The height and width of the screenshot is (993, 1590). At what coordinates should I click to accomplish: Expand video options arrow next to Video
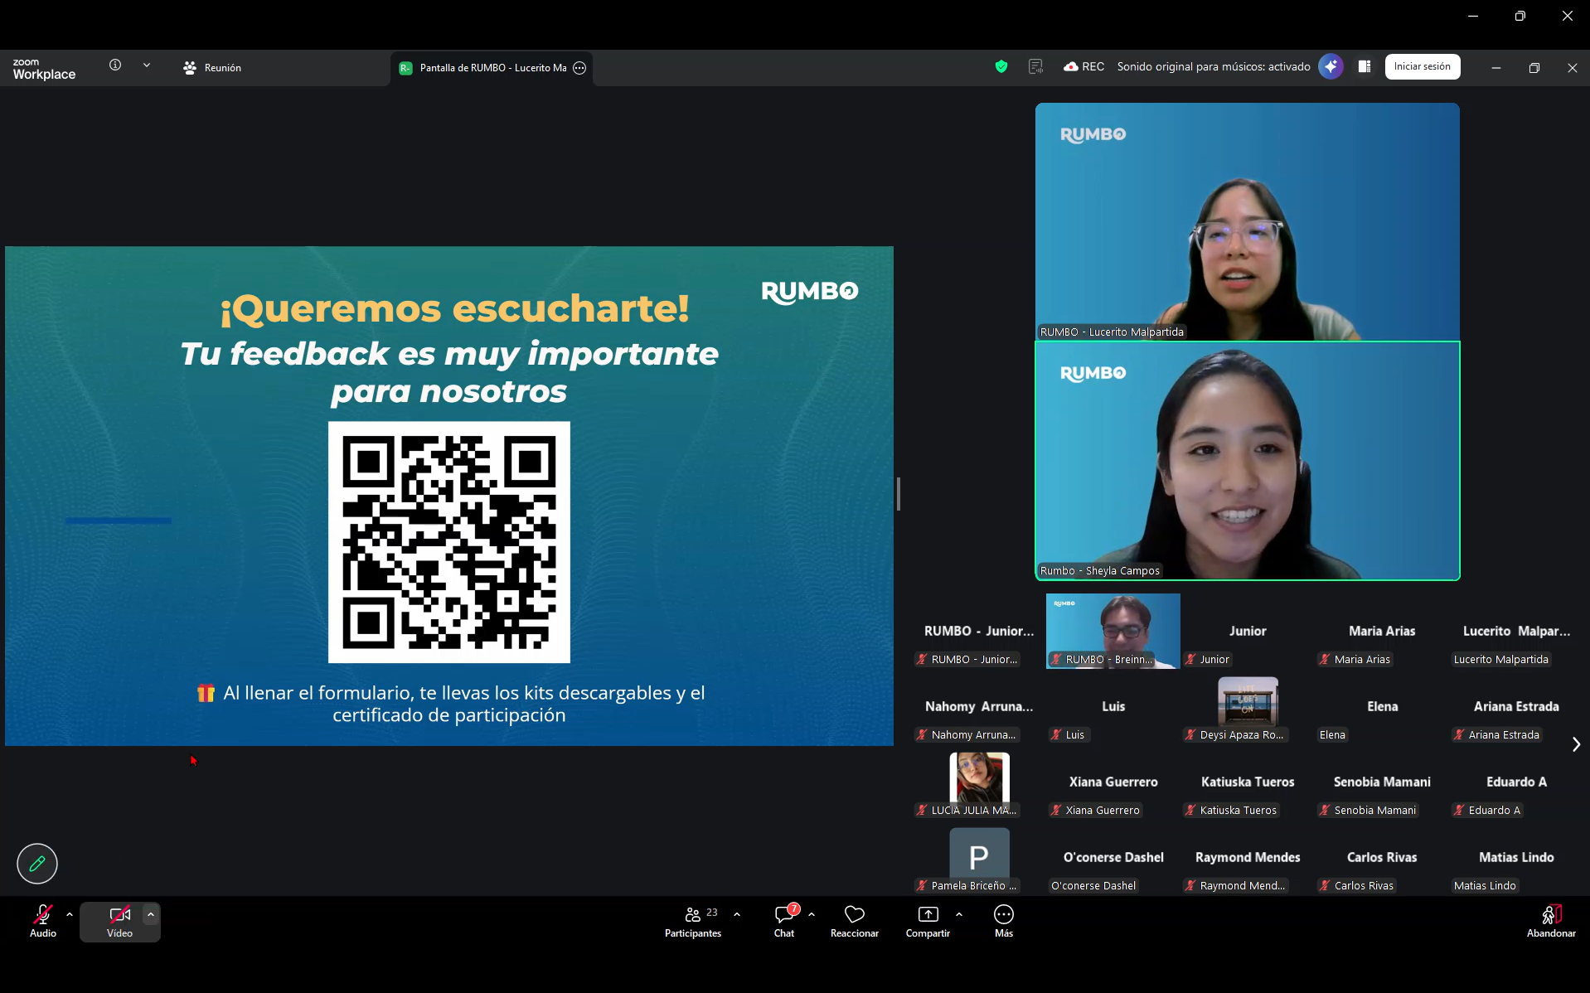(151, 914)
